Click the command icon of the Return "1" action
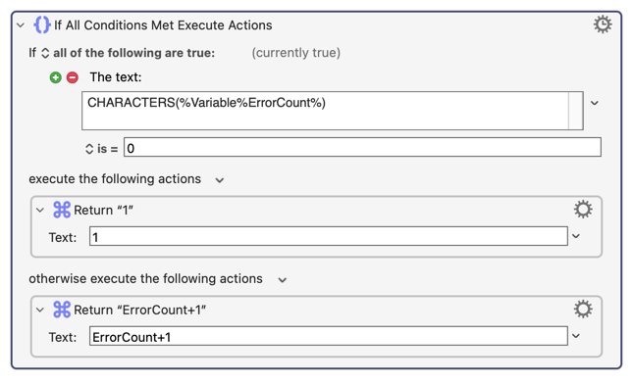This screenshot has height=383, width=633. tap(62, 210)
